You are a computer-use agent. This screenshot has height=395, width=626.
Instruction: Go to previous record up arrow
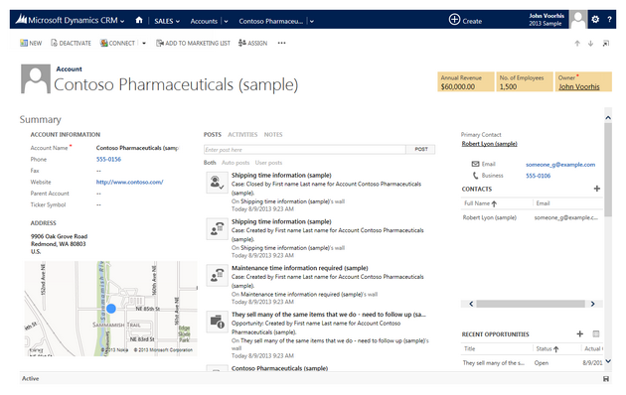click(x=577, y=44)
